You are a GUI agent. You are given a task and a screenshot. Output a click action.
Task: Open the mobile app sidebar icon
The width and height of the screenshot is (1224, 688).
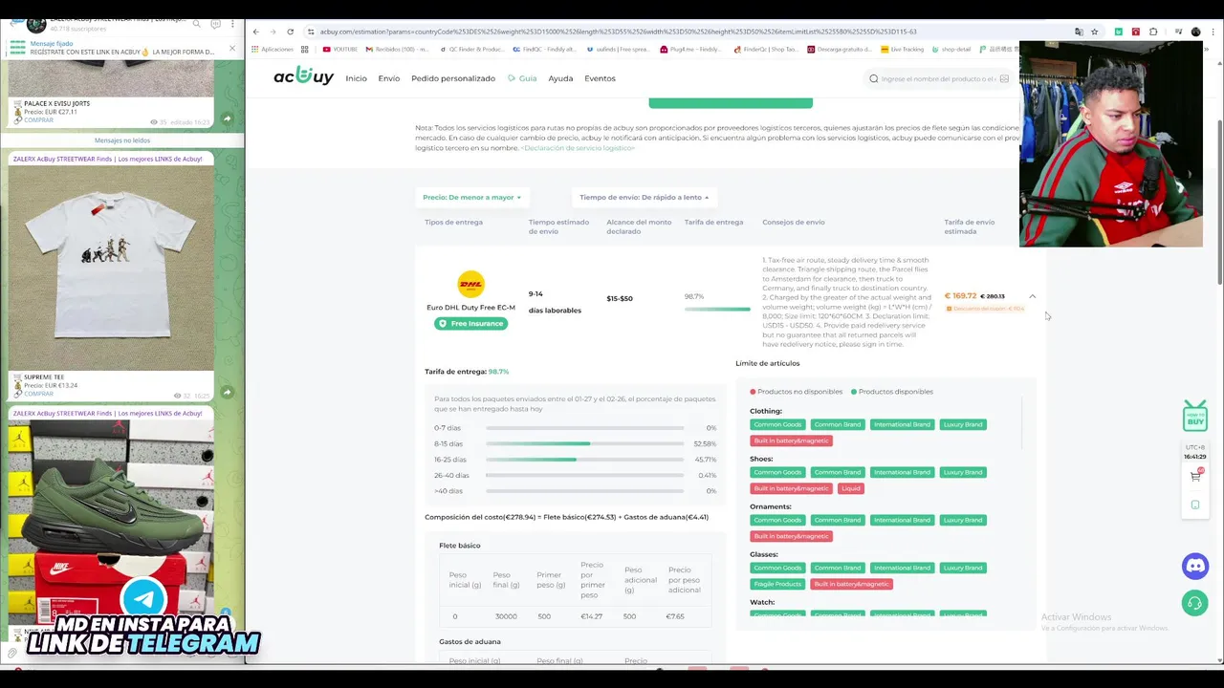click(1195, 505)
